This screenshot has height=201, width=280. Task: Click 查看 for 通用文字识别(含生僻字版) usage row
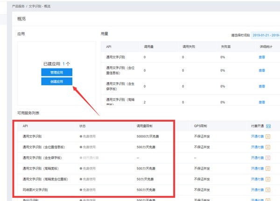click(262, 86)
